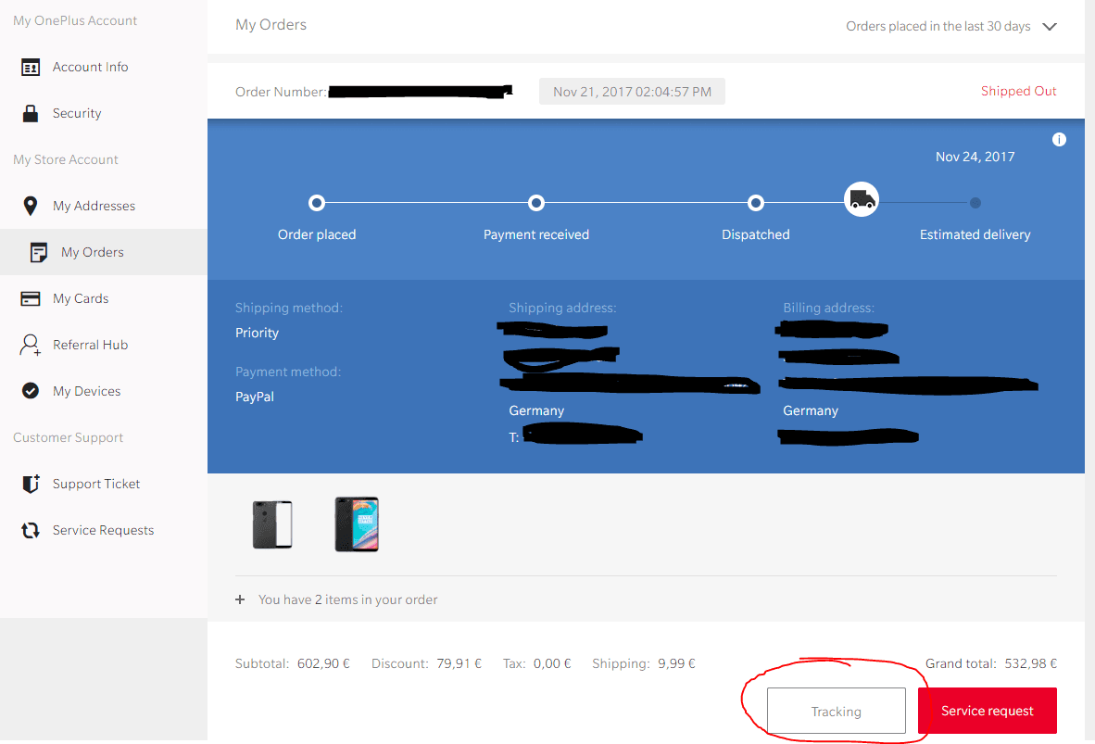Click the My Cards credit card icon
Image resolution: width=1095 pixels, height=744 pixels.
(30, 298)
